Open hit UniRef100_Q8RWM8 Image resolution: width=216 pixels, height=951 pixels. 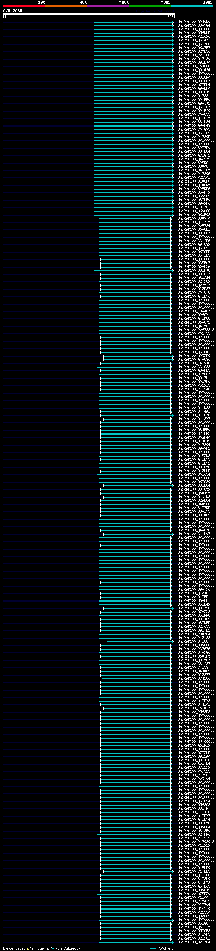click(193, 29)
